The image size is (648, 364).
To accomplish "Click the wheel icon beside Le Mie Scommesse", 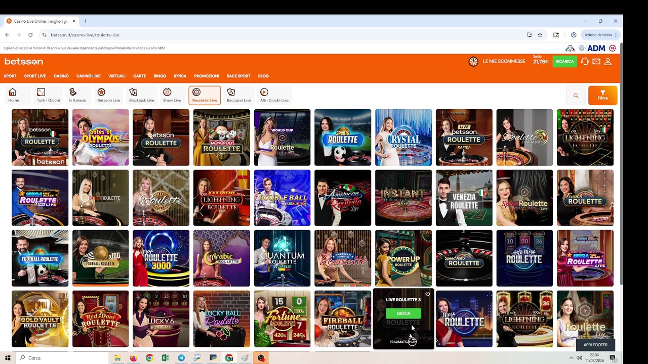I will click(x=473, y=62).
